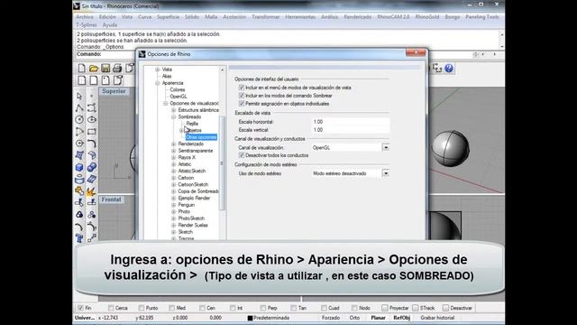Disable the Fin object snap checkbox
This screenshot has height=325, width=577.
point(80,308)
